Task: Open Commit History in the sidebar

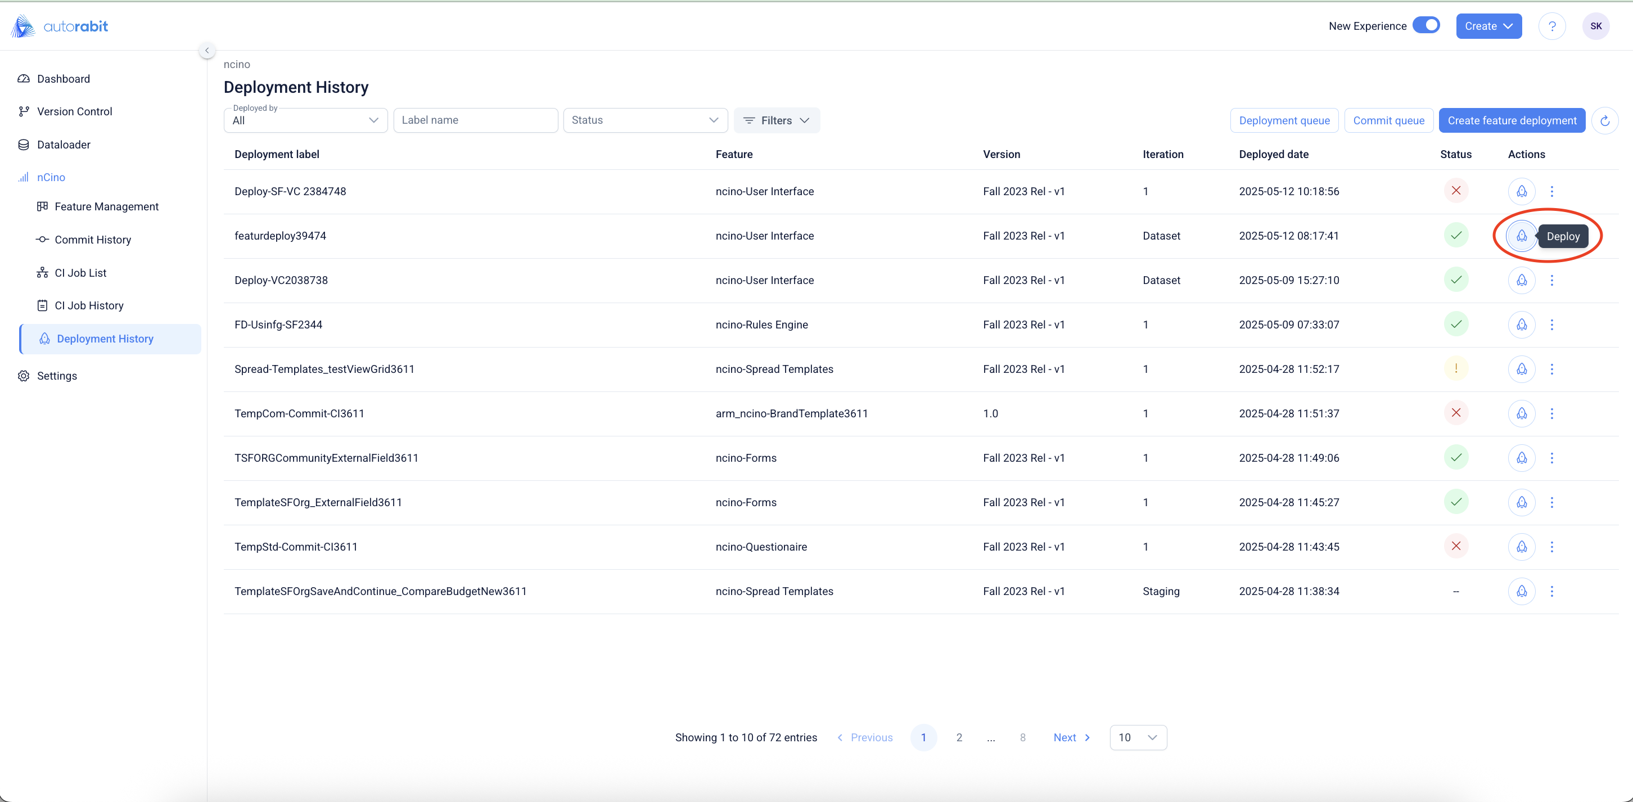Action: click(93, 240)
